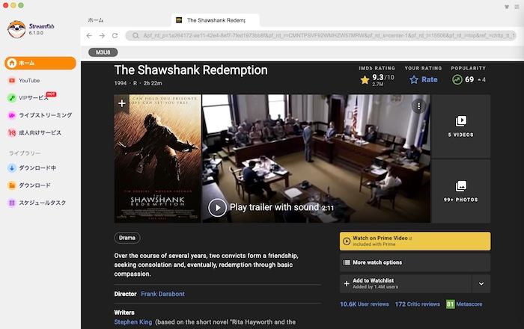Click the IMDb rating gold star
Image resolution: width=524 pixels, height=329 pixels.
pyautogui.click(x=365, y=80)
